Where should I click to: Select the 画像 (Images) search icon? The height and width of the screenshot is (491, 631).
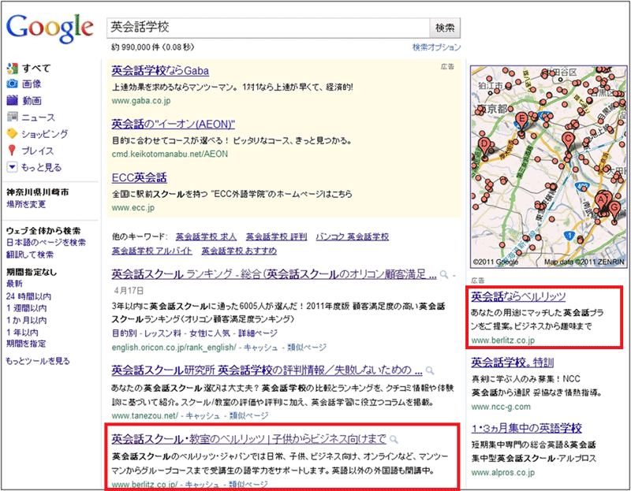(x=12, y=84)
